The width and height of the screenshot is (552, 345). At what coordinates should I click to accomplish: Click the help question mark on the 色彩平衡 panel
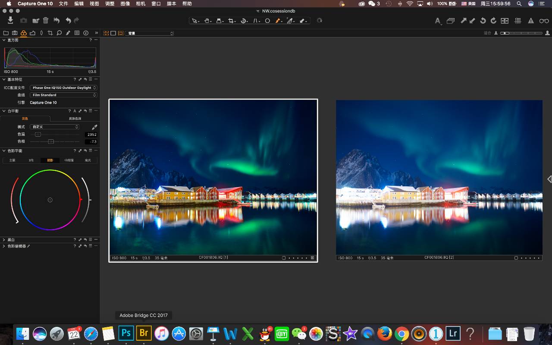(75, 151)
